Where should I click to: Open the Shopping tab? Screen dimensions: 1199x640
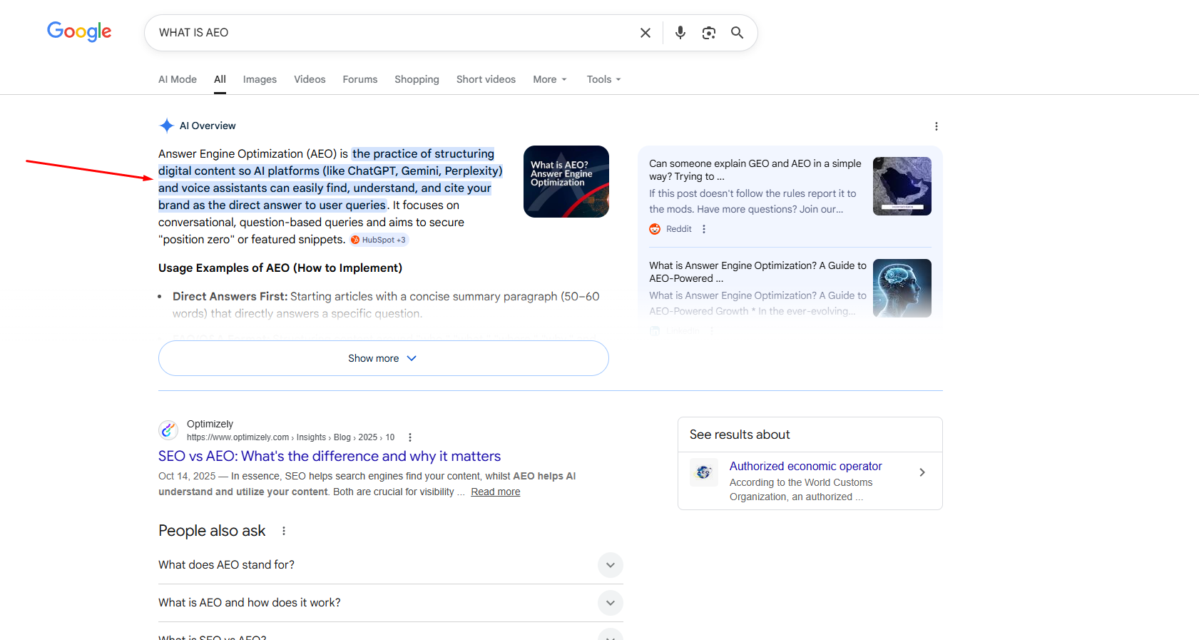pos(417,79)
